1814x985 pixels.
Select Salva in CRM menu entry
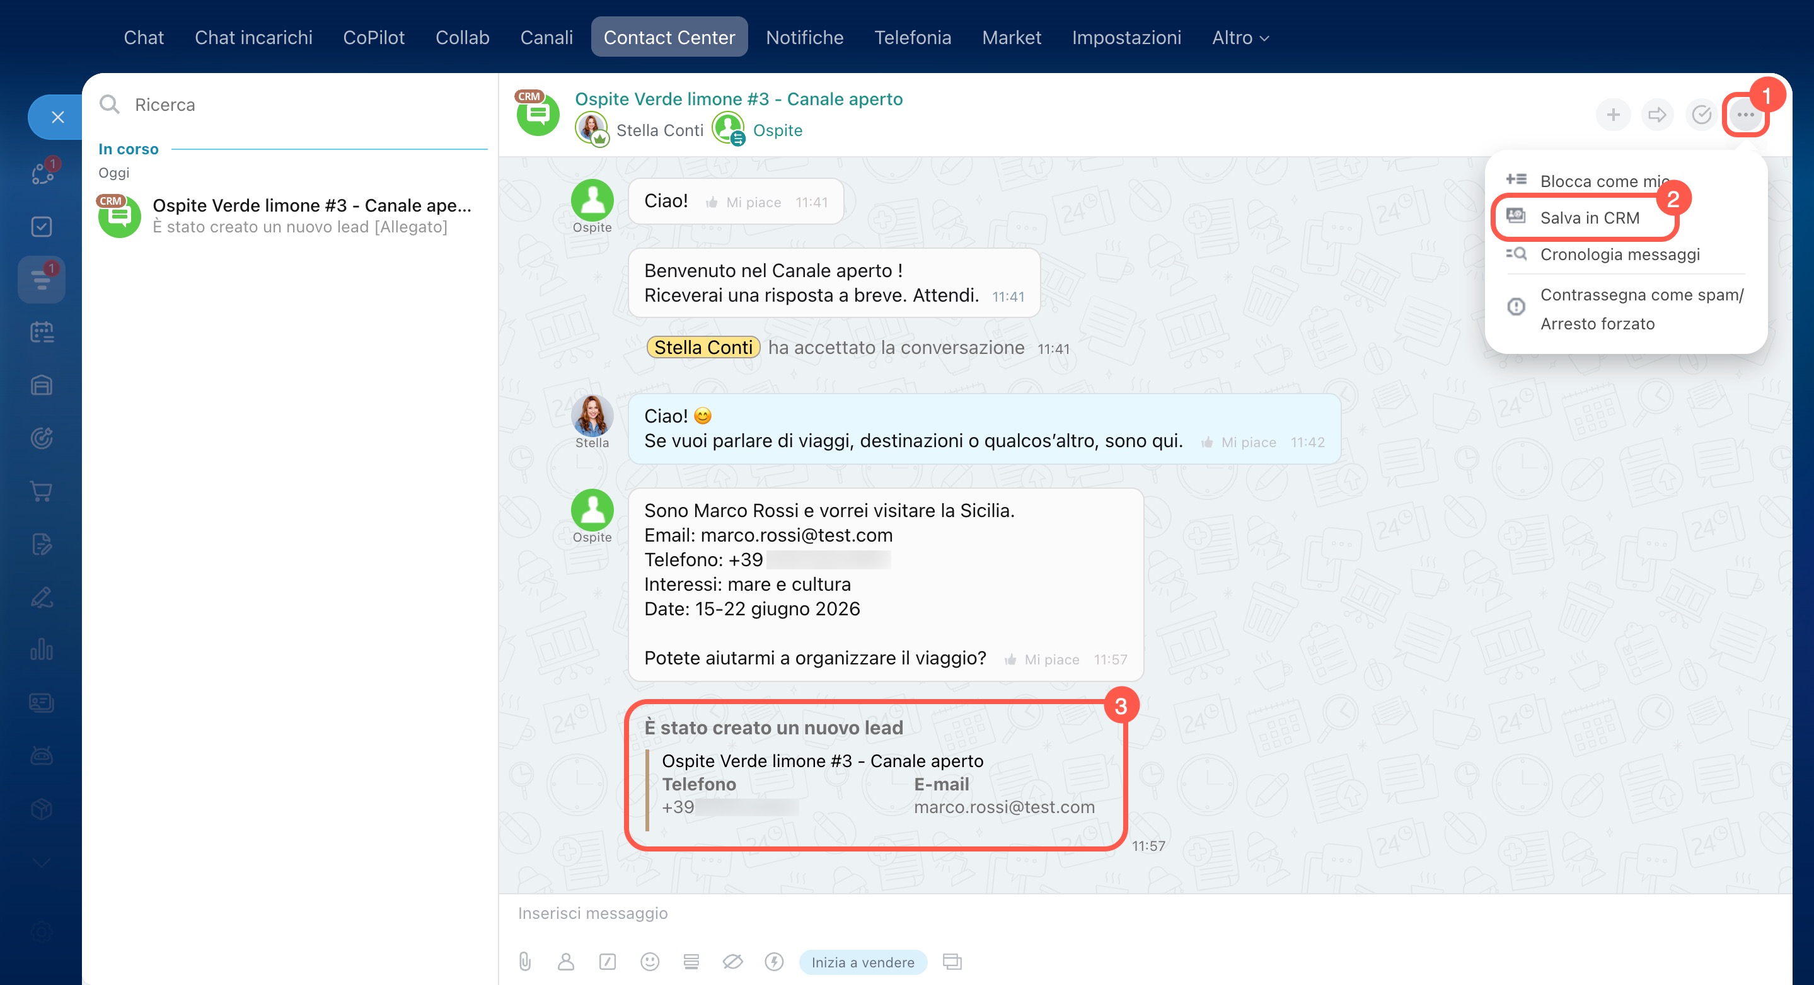(1588, 217)
